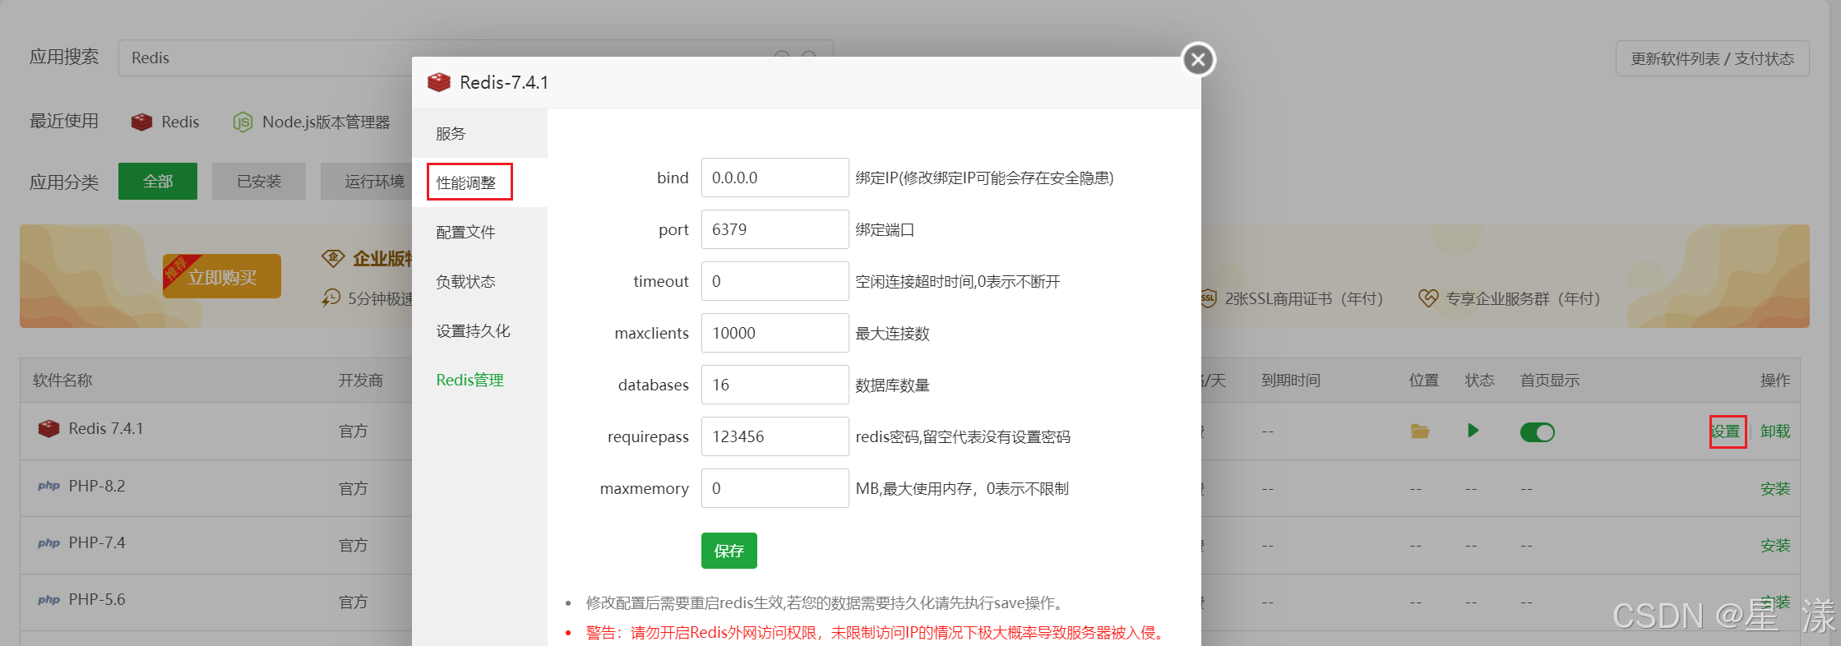Click the timeout input field

775,281
